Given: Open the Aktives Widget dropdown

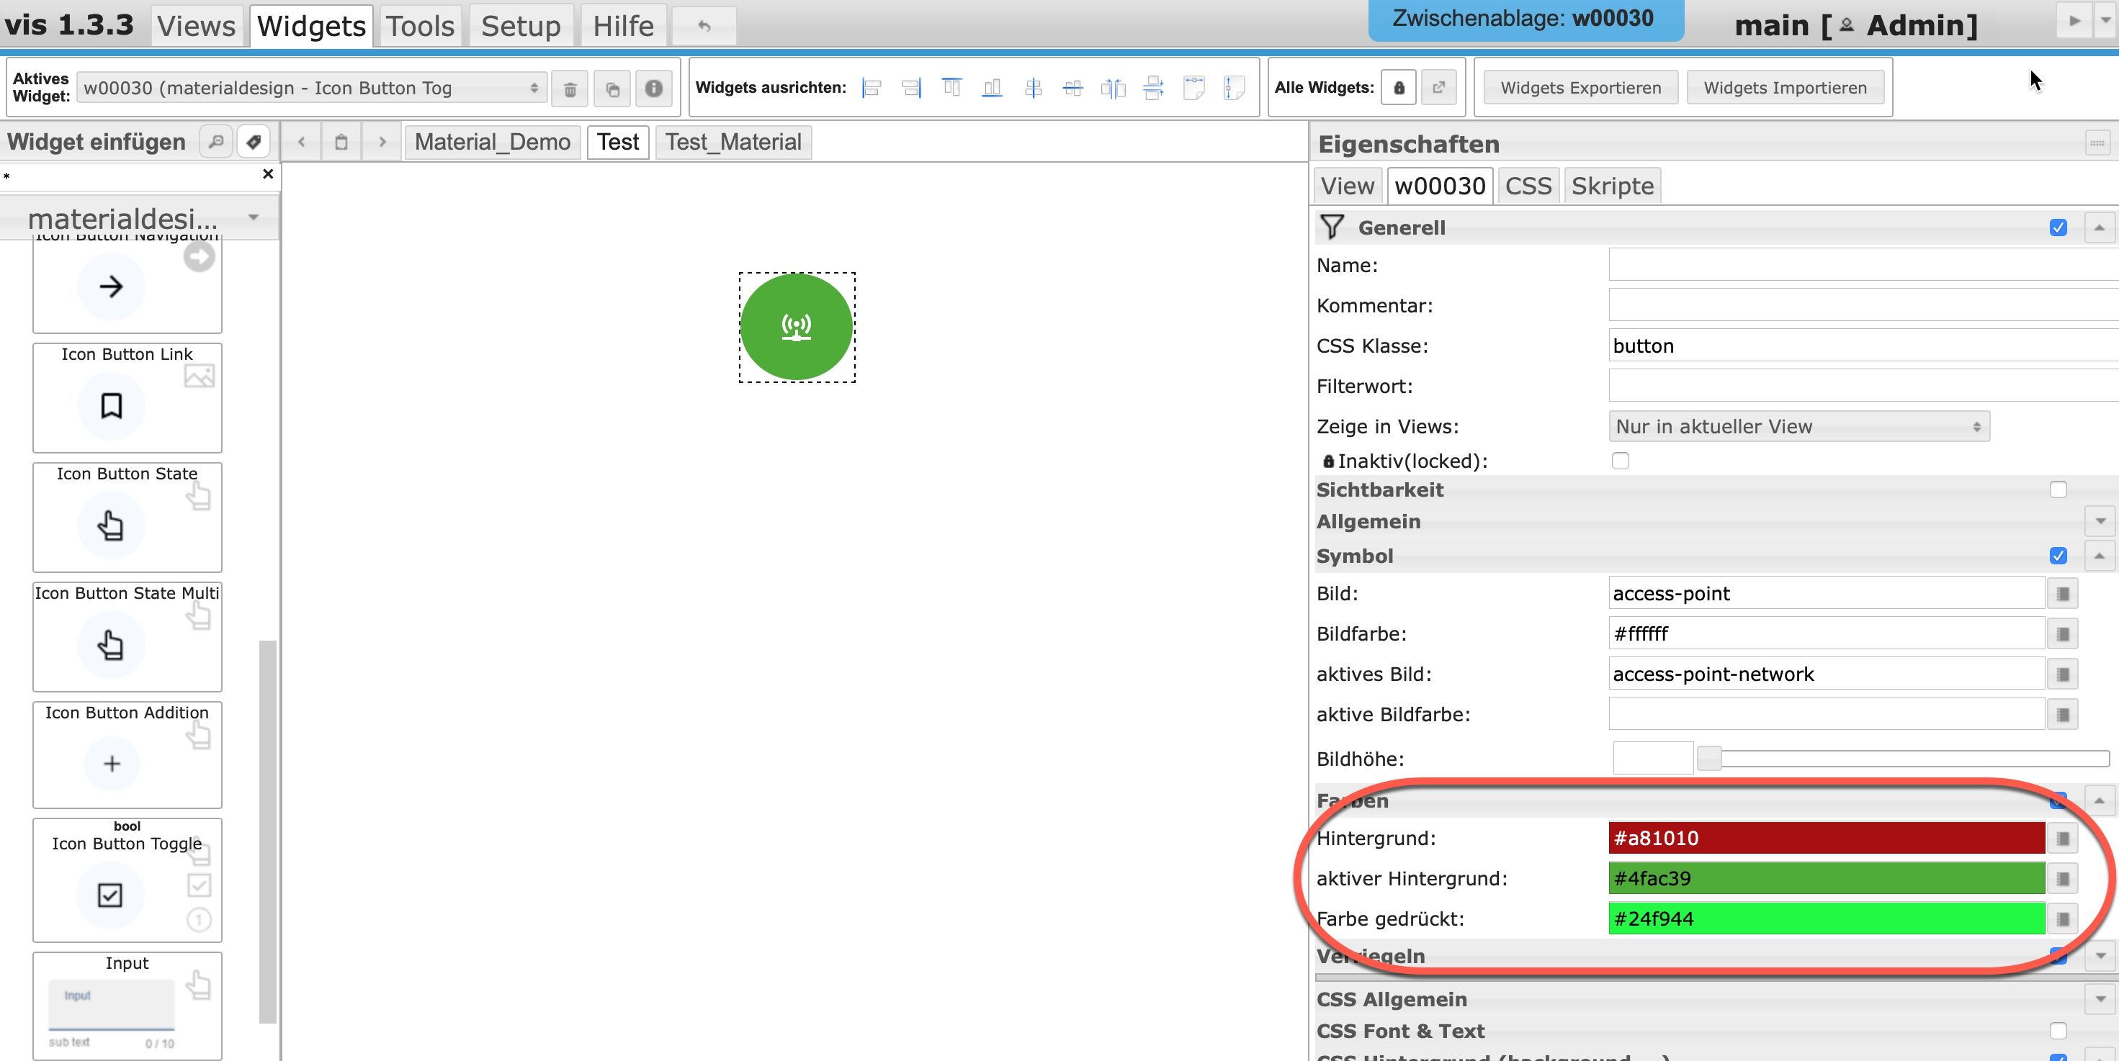Looking at the screenshot, I should click(311, 88).
